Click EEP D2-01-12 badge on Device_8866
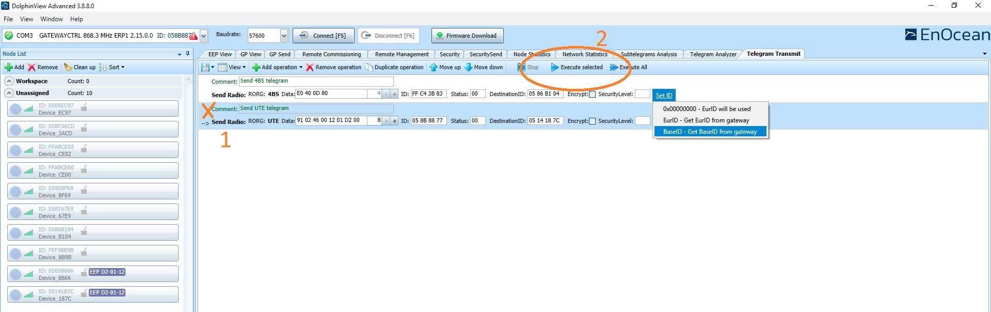The image size is (991, 312). (x=107, y=272)
